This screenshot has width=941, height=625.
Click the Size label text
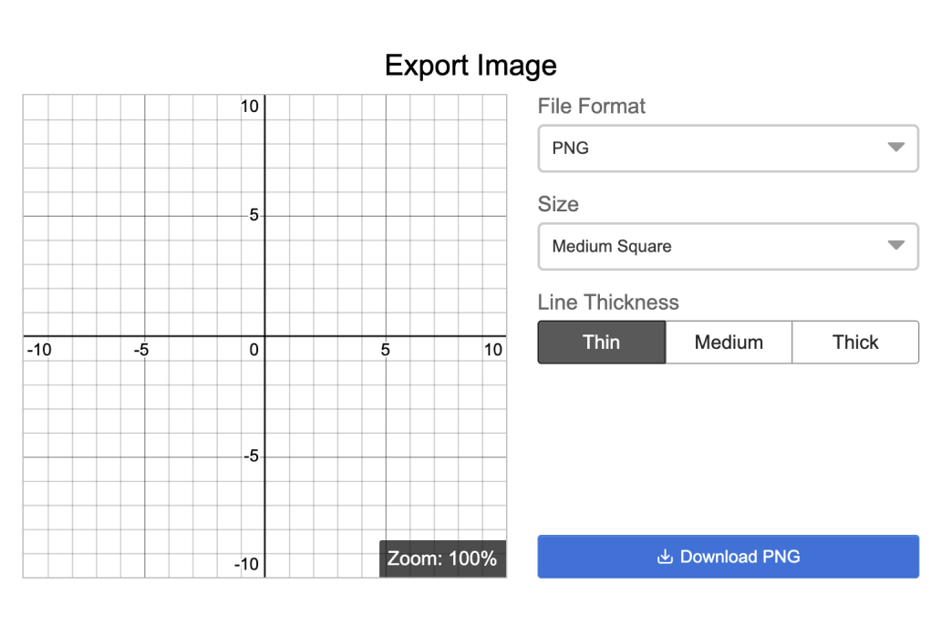click(x=558, y=204)
